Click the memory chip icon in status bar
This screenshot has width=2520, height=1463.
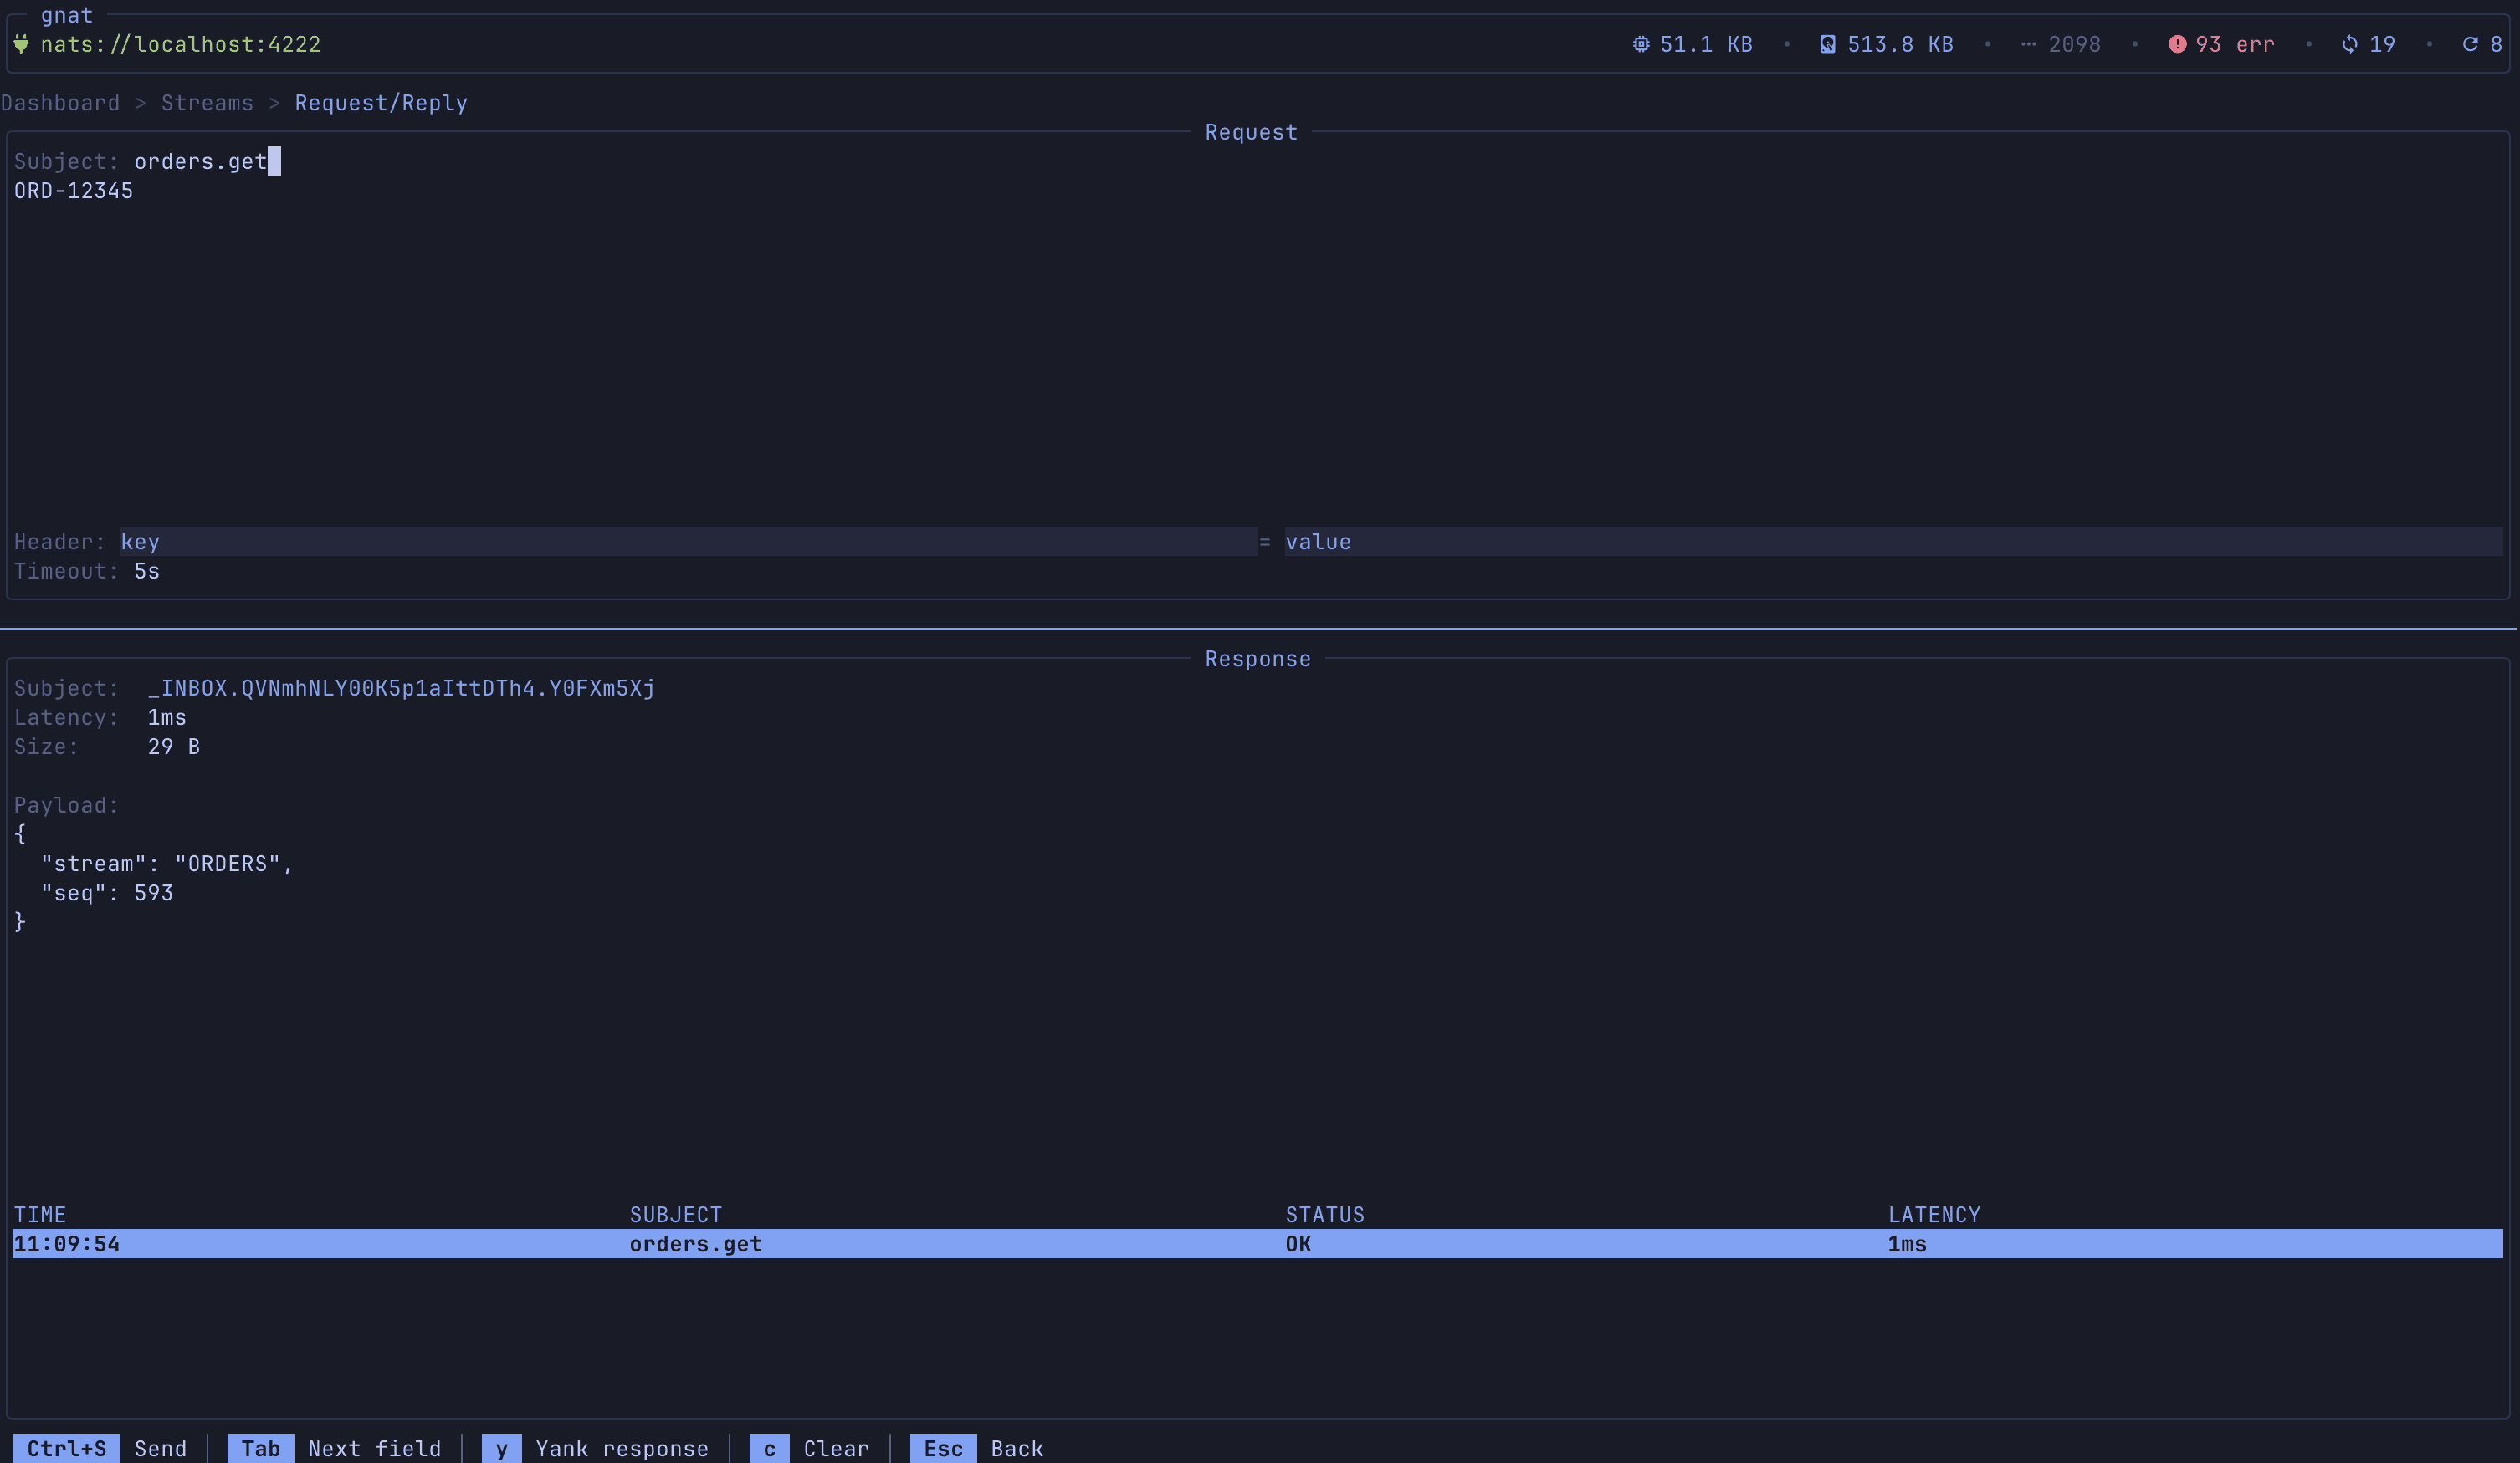[1641, 44]
